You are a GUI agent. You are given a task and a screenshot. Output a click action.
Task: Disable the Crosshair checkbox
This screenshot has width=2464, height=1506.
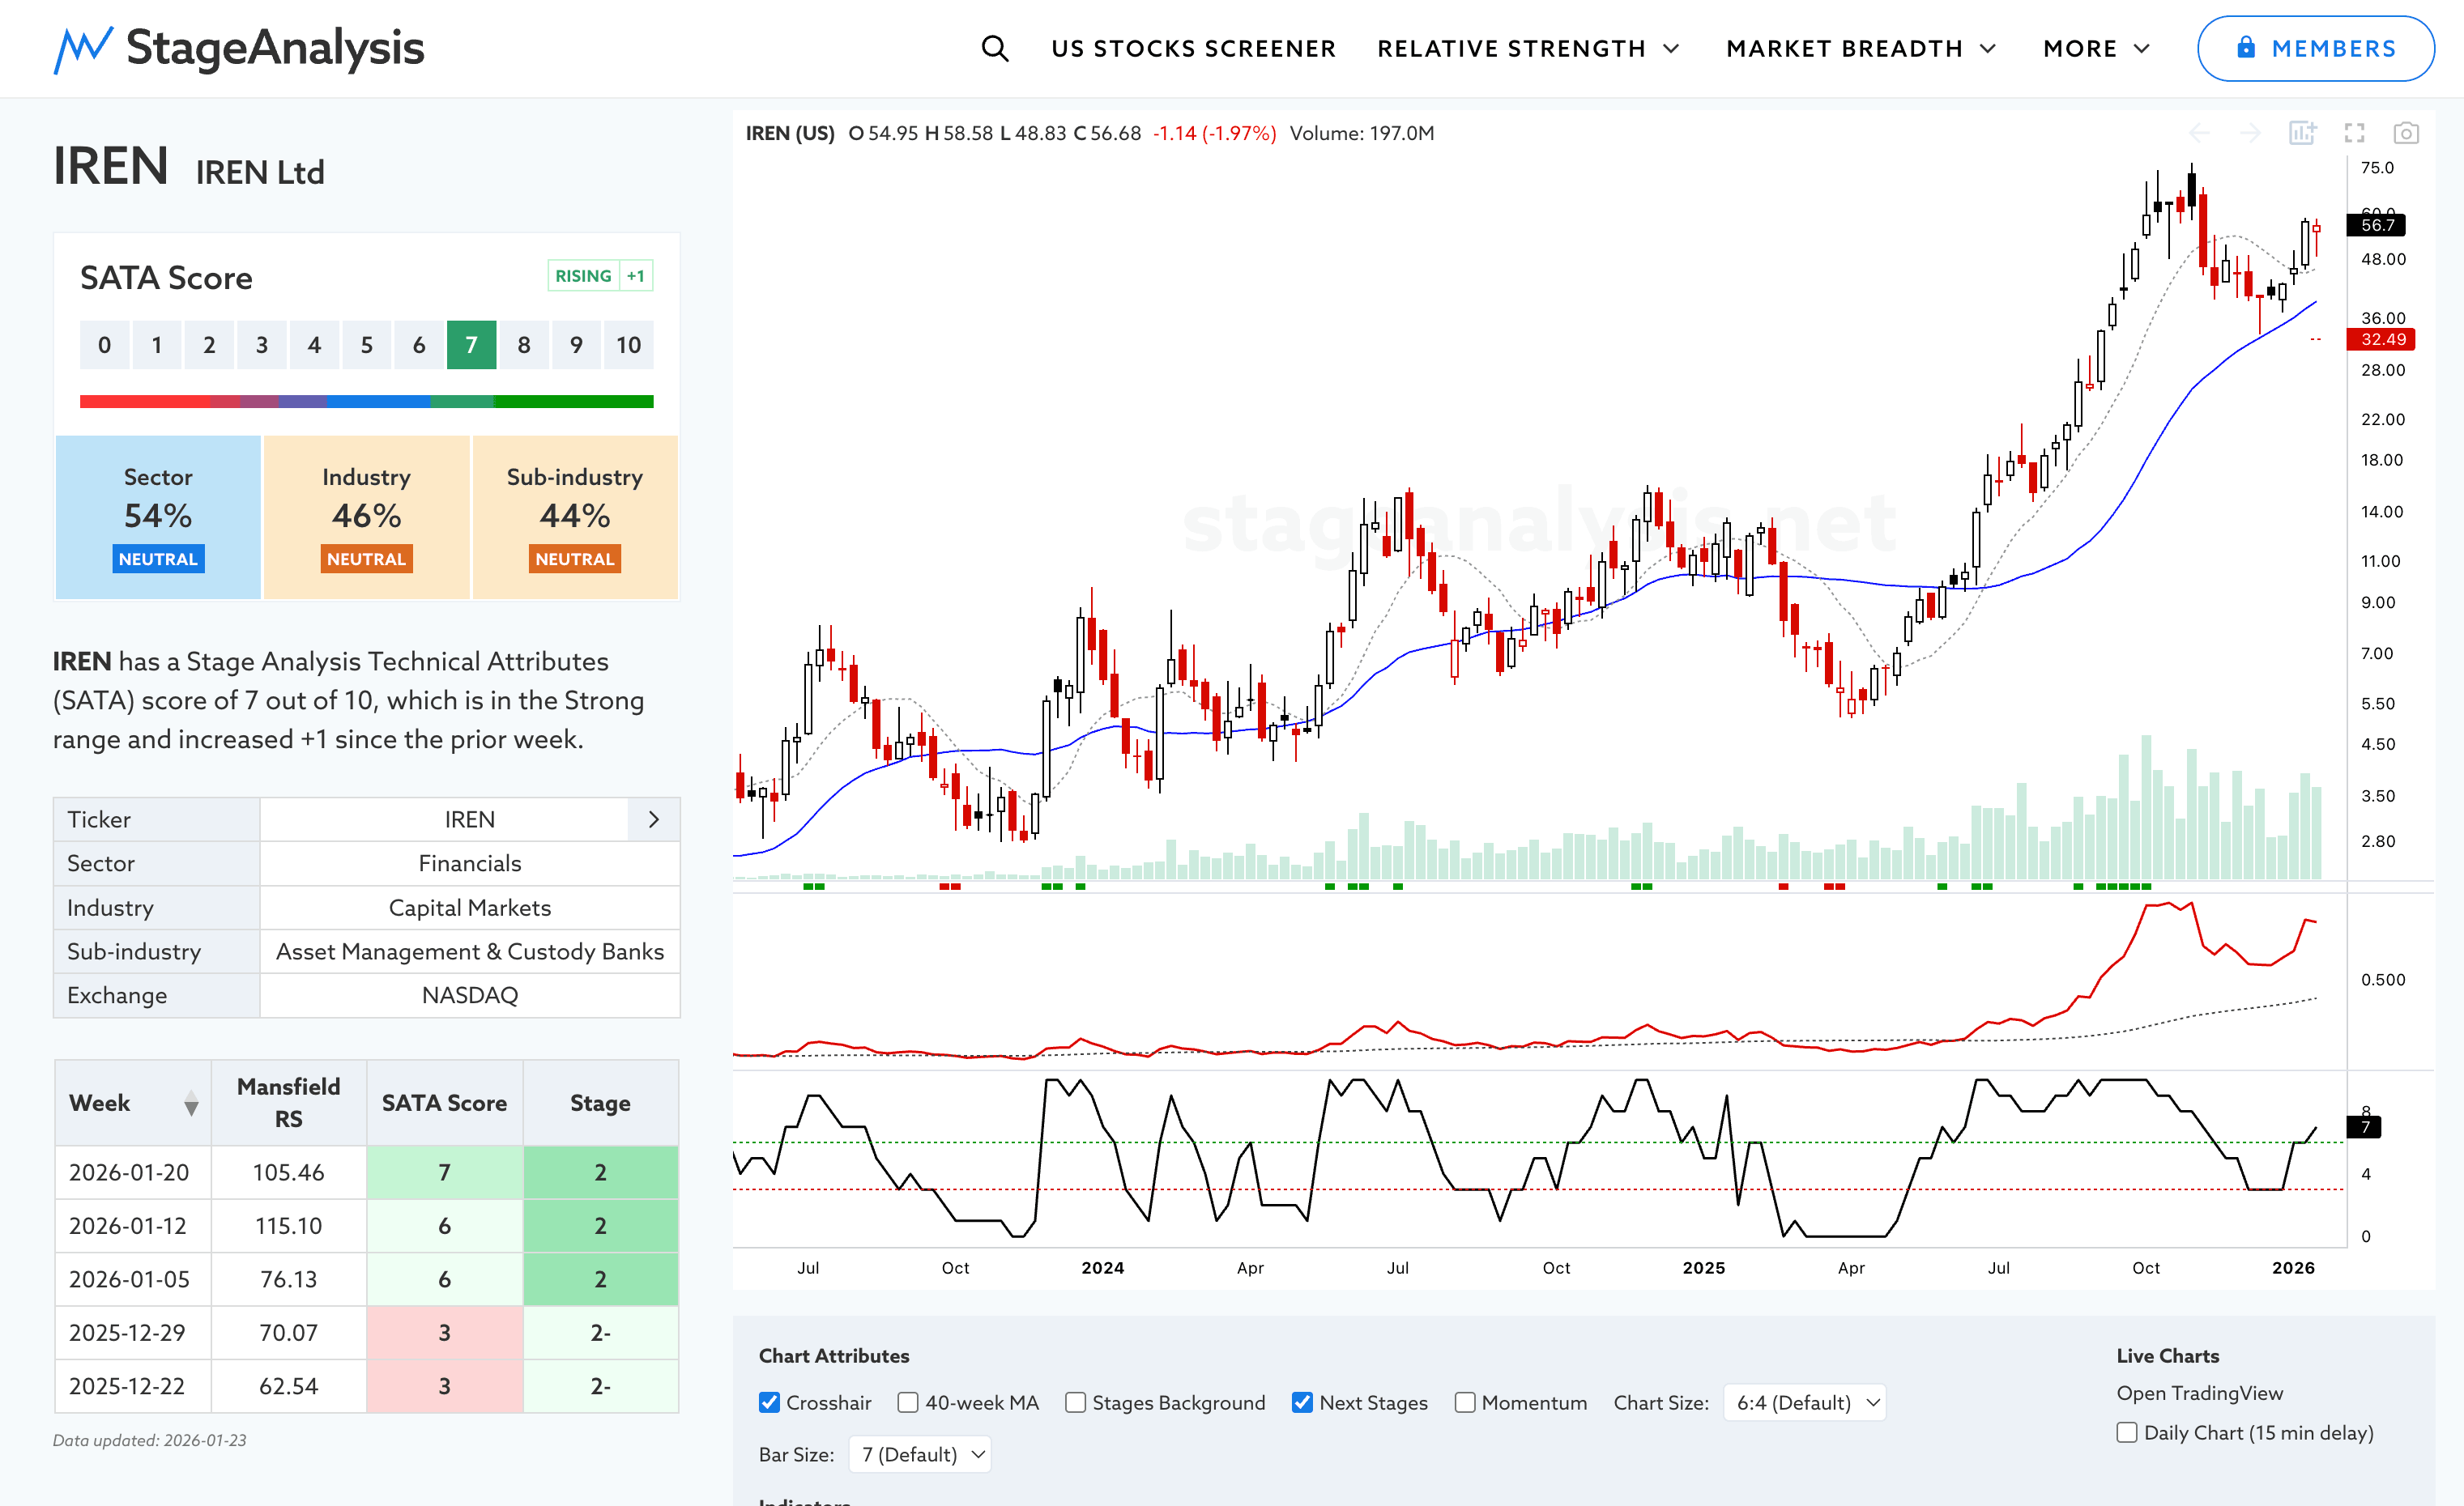tap(769, 1402)
